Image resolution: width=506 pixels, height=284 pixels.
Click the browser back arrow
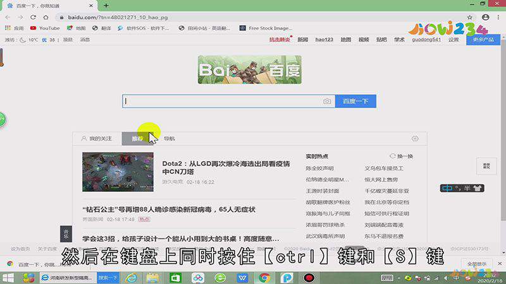pos(8,17)
